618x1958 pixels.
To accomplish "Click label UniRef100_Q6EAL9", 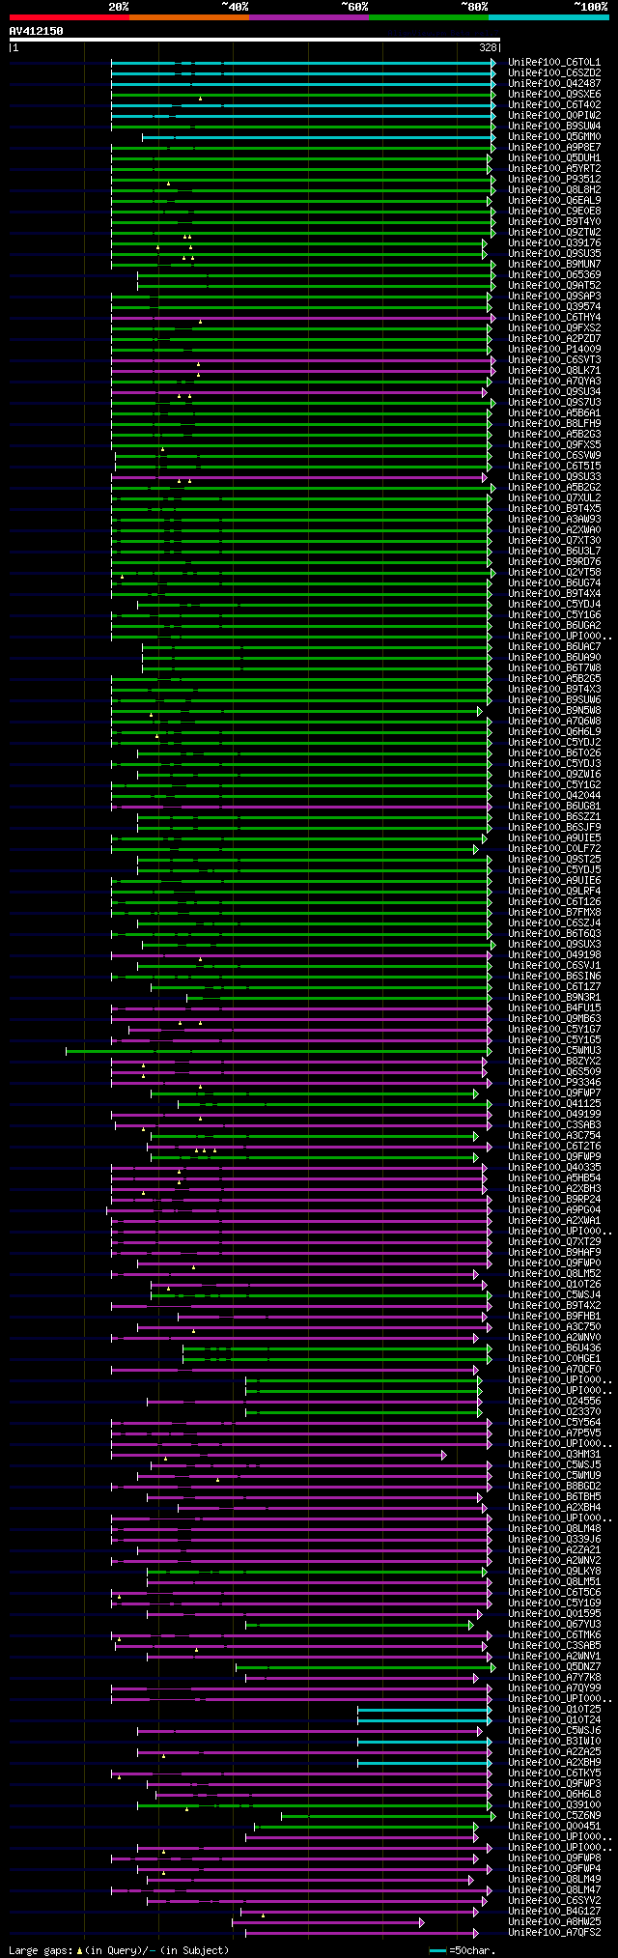I will pos(554,201).
